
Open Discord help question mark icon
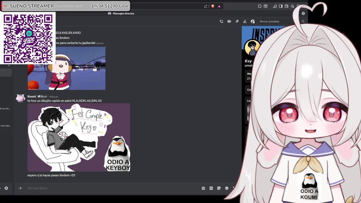coord(303,13)
